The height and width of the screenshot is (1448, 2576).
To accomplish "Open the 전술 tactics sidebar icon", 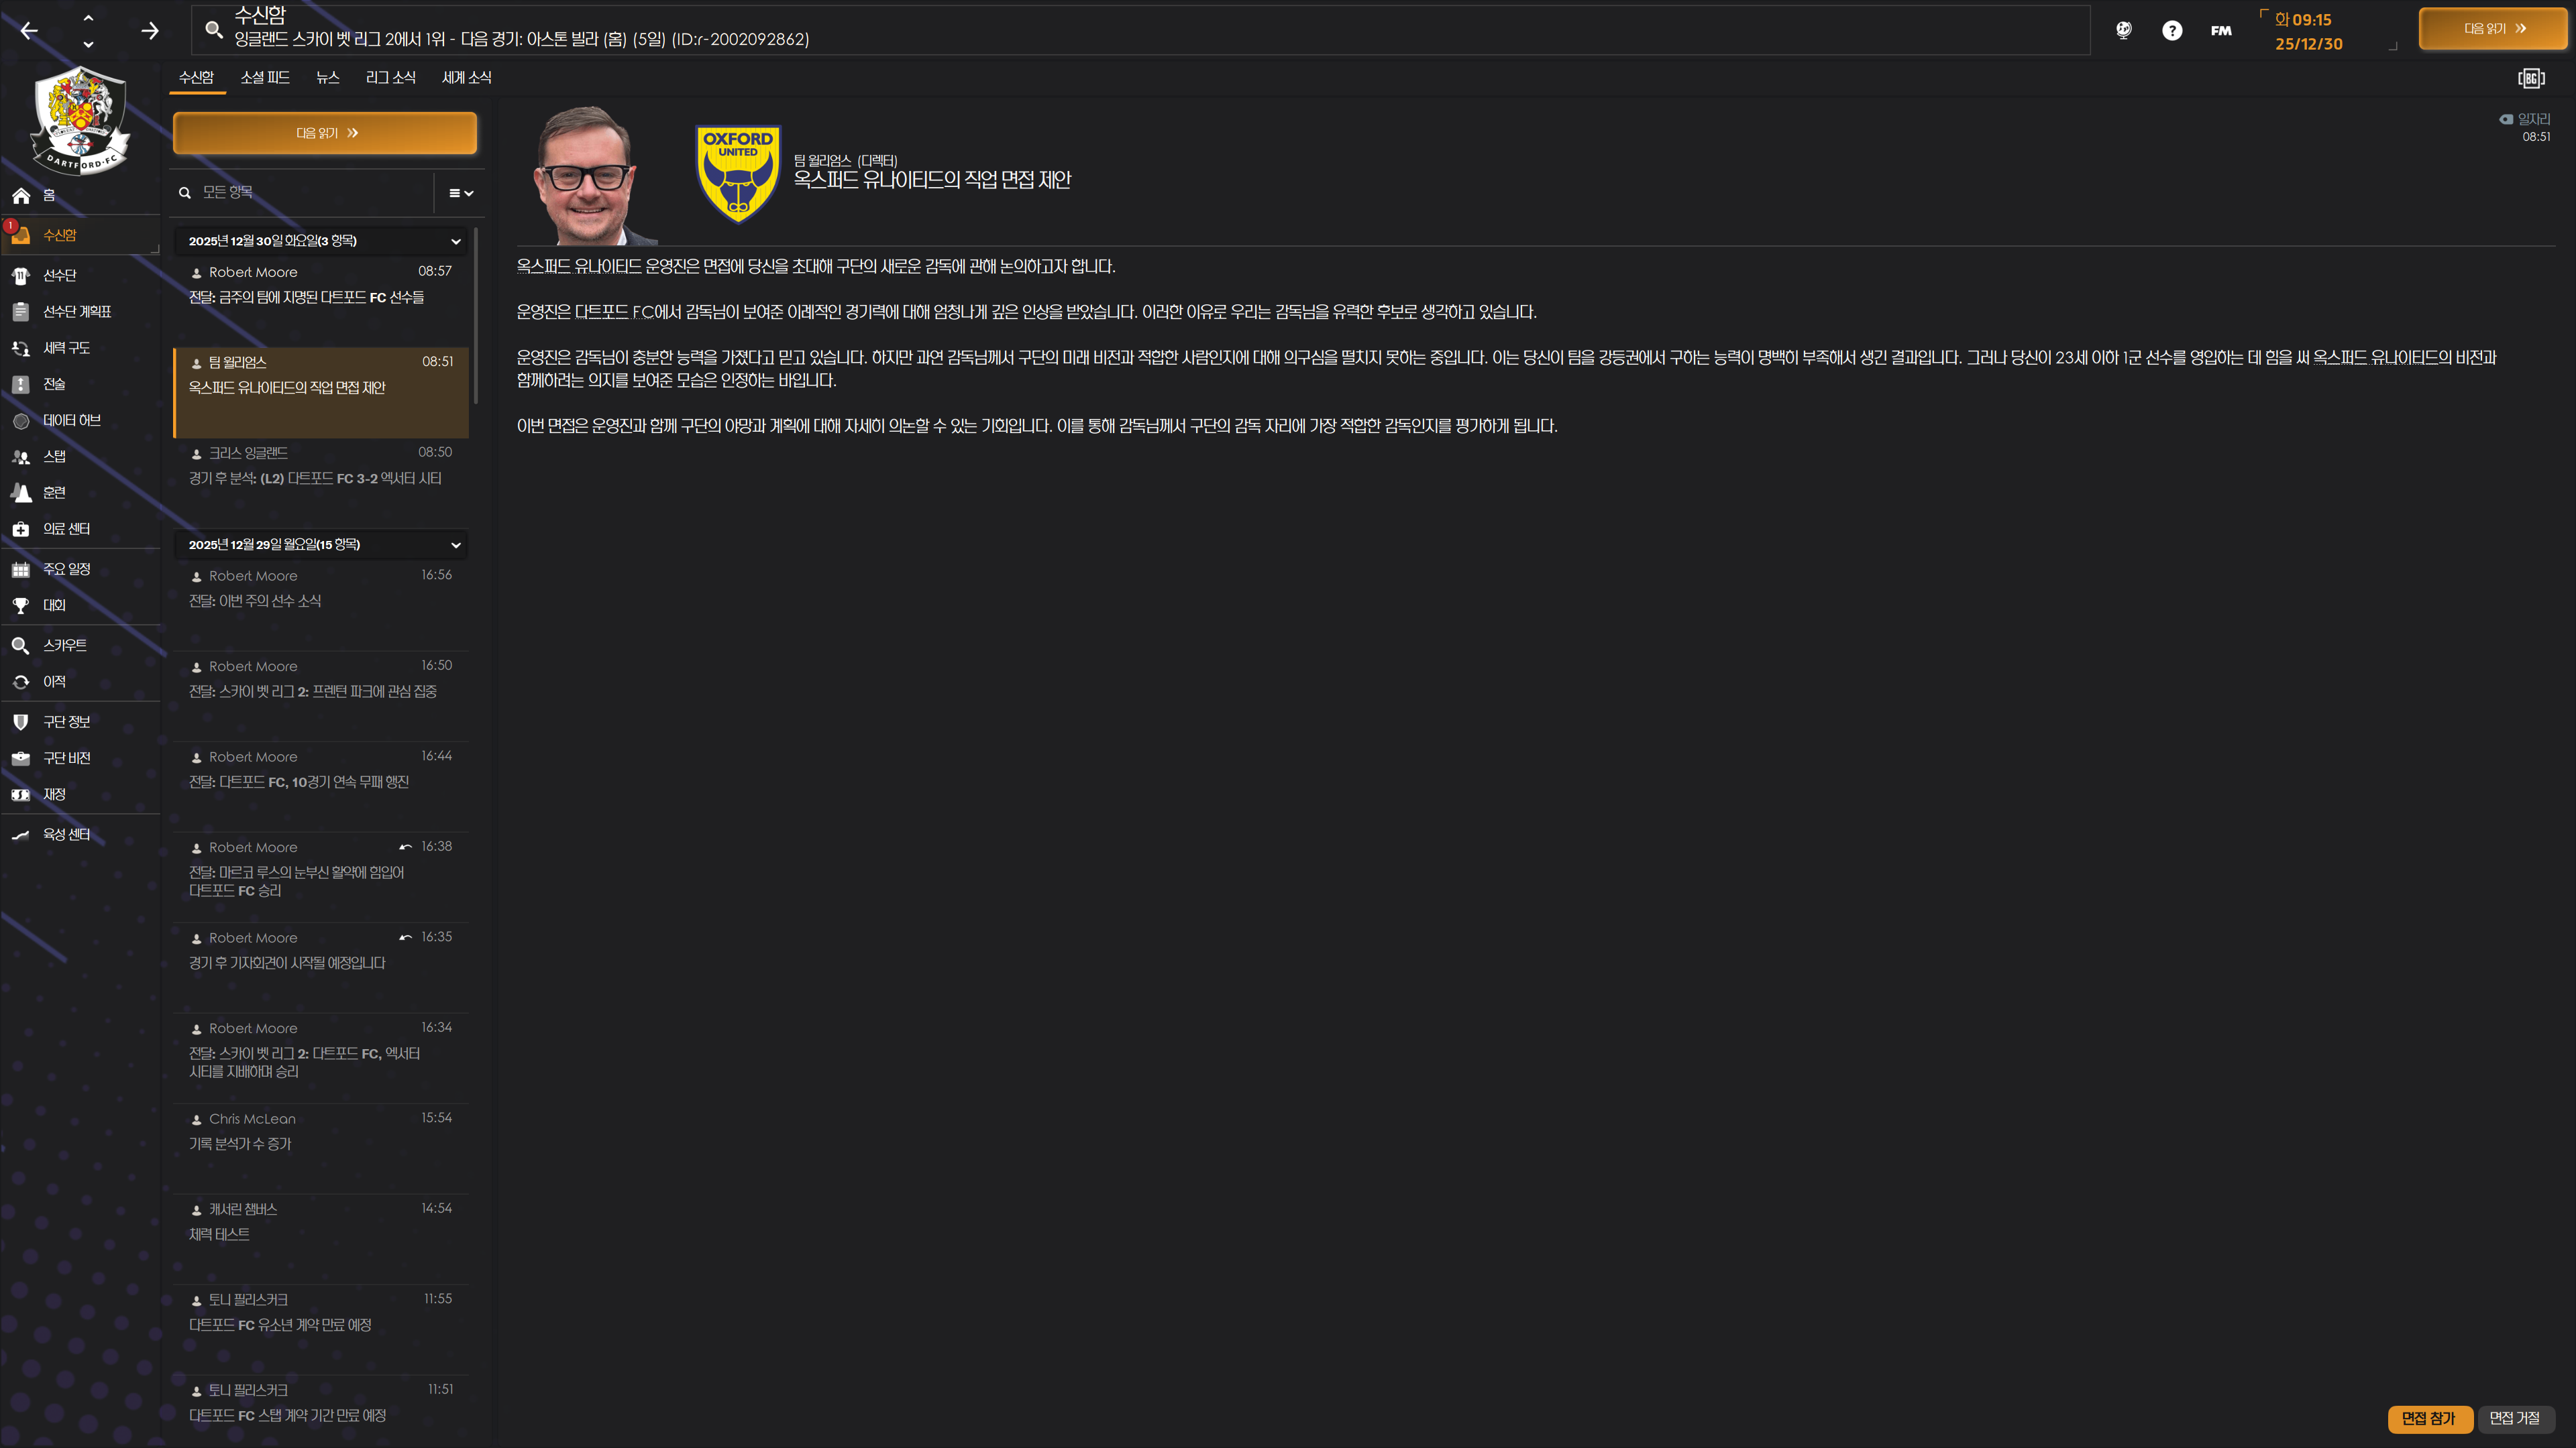I will pyautogui.click(x=21, y=383).
